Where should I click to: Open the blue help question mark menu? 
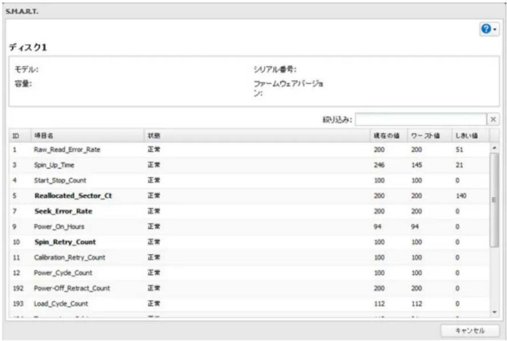(x=489, y=29)
